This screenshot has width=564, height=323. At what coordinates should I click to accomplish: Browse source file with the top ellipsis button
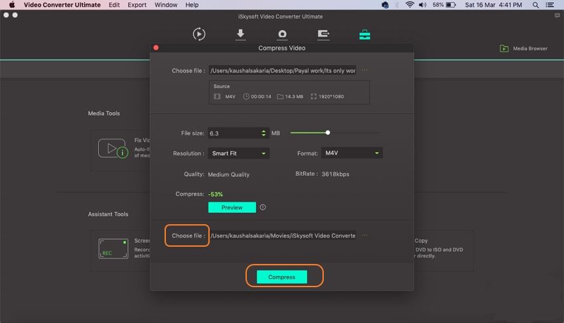[x=365, y=70]
